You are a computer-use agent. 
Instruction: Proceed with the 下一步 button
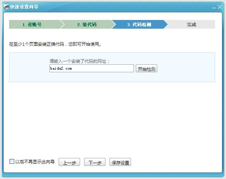pyautogui.click(x=95, y=163)
